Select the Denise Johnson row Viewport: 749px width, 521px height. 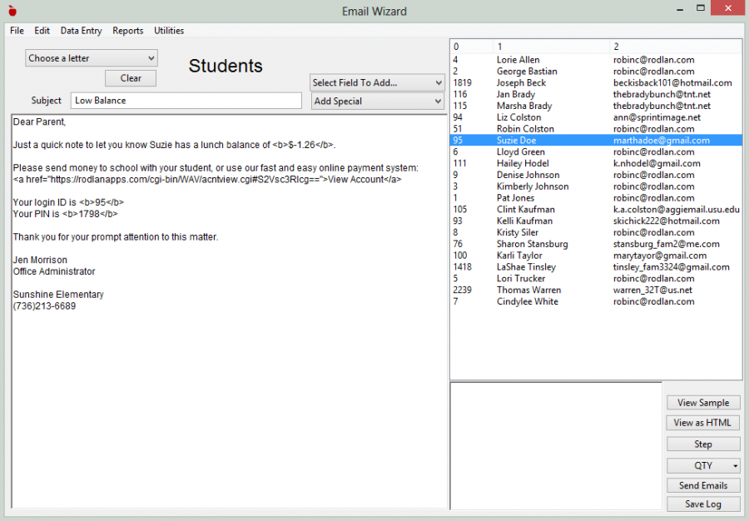tap(596, 175)
